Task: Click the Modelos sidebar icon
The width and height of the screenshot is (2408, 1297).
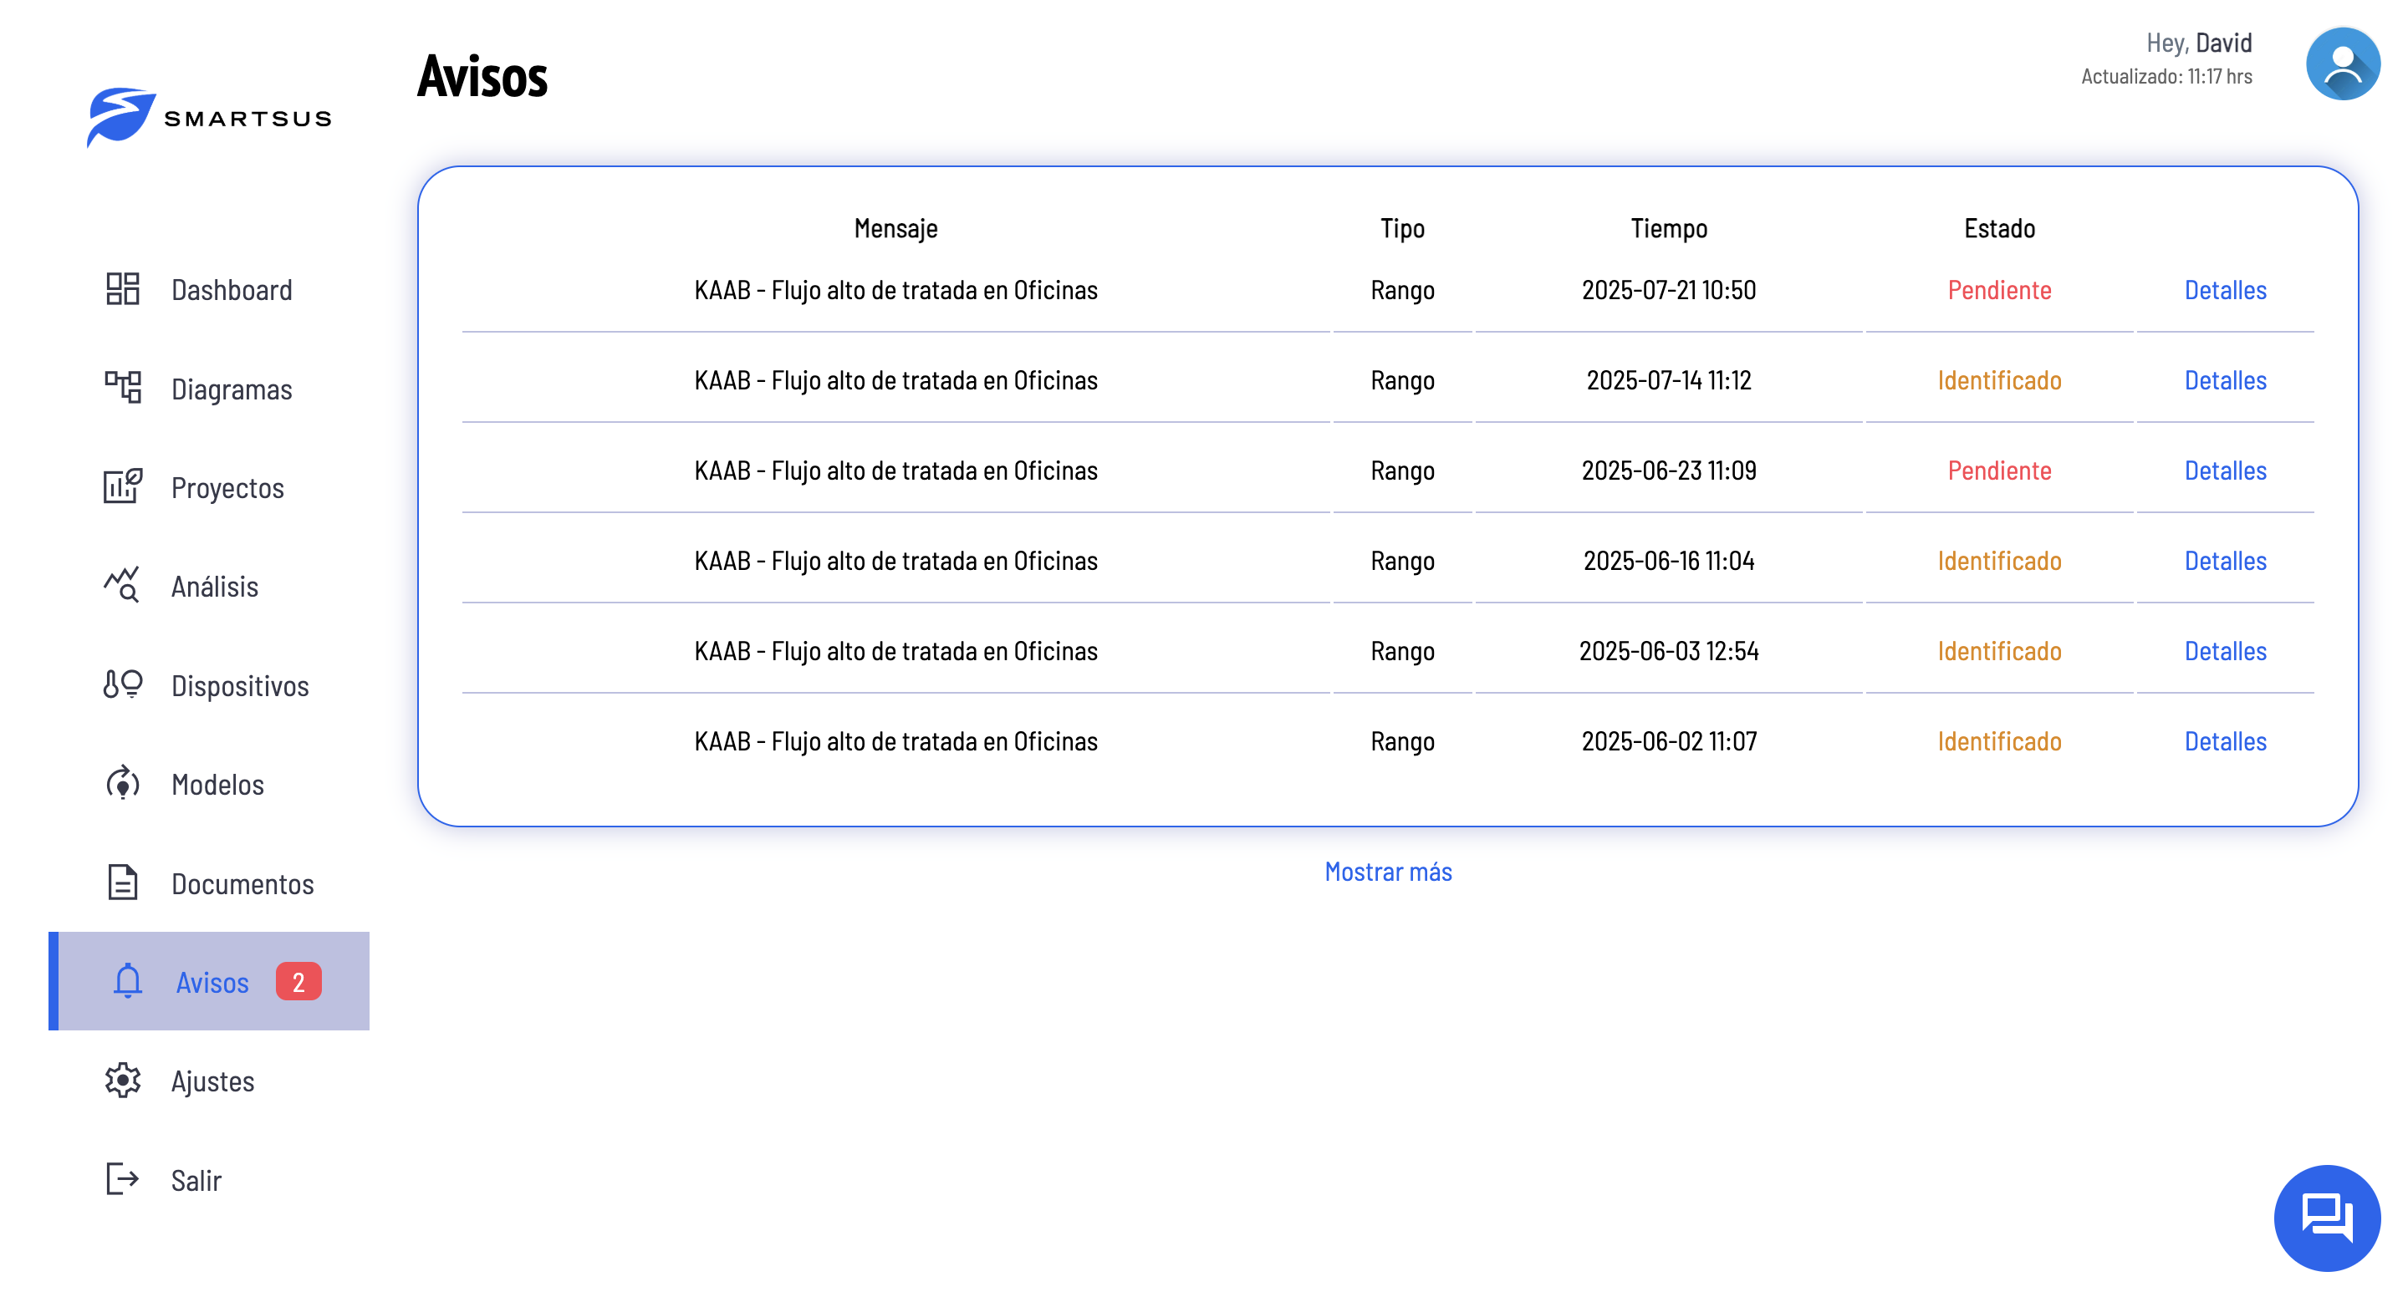Action: point(122,784)
